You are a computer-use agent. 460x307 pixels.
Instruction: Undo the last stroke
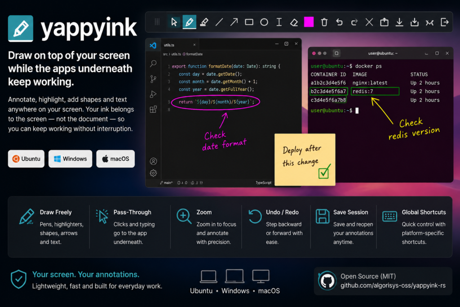(x=340, y=22)
